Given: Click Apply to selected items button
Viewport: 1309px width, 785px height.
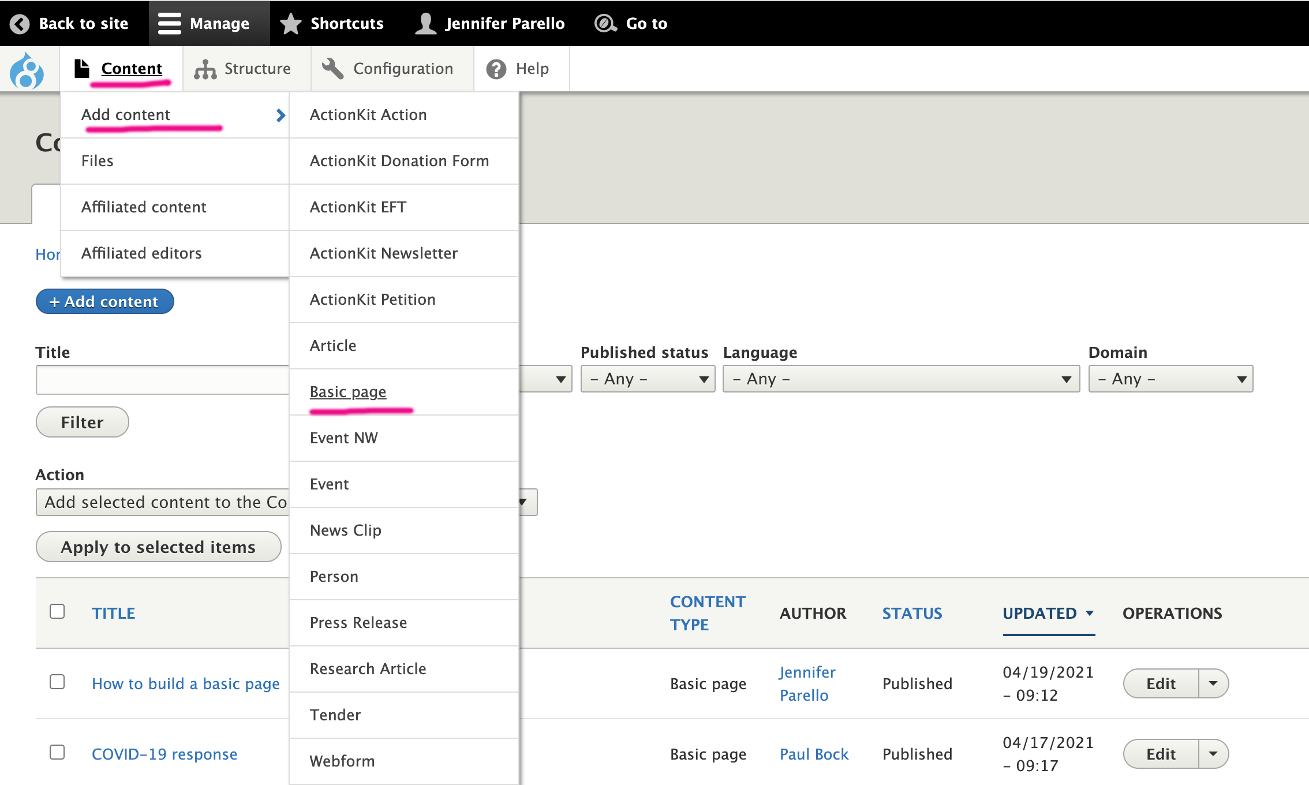Looking at the screenshot, I should coord(158,547).
